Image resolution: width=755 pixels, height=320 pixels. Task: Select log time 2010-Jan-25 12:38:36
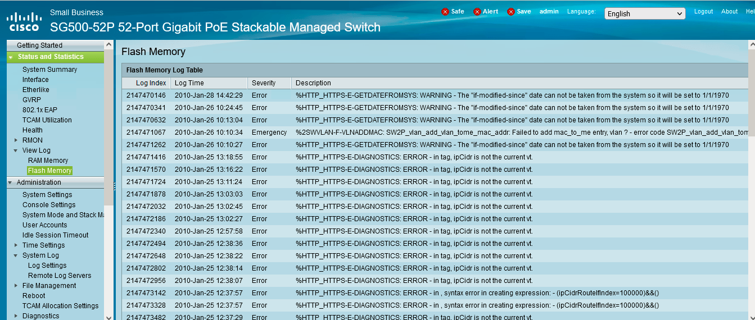(x=209, y=244)
